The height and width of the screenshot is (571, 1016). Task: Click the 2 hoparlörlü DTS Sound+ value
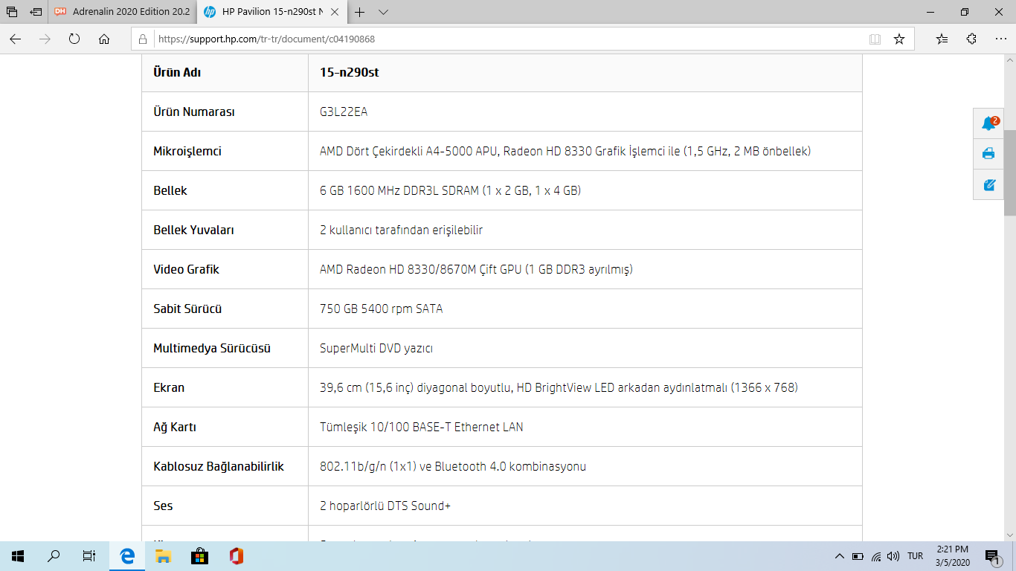(x=385, y=506)
